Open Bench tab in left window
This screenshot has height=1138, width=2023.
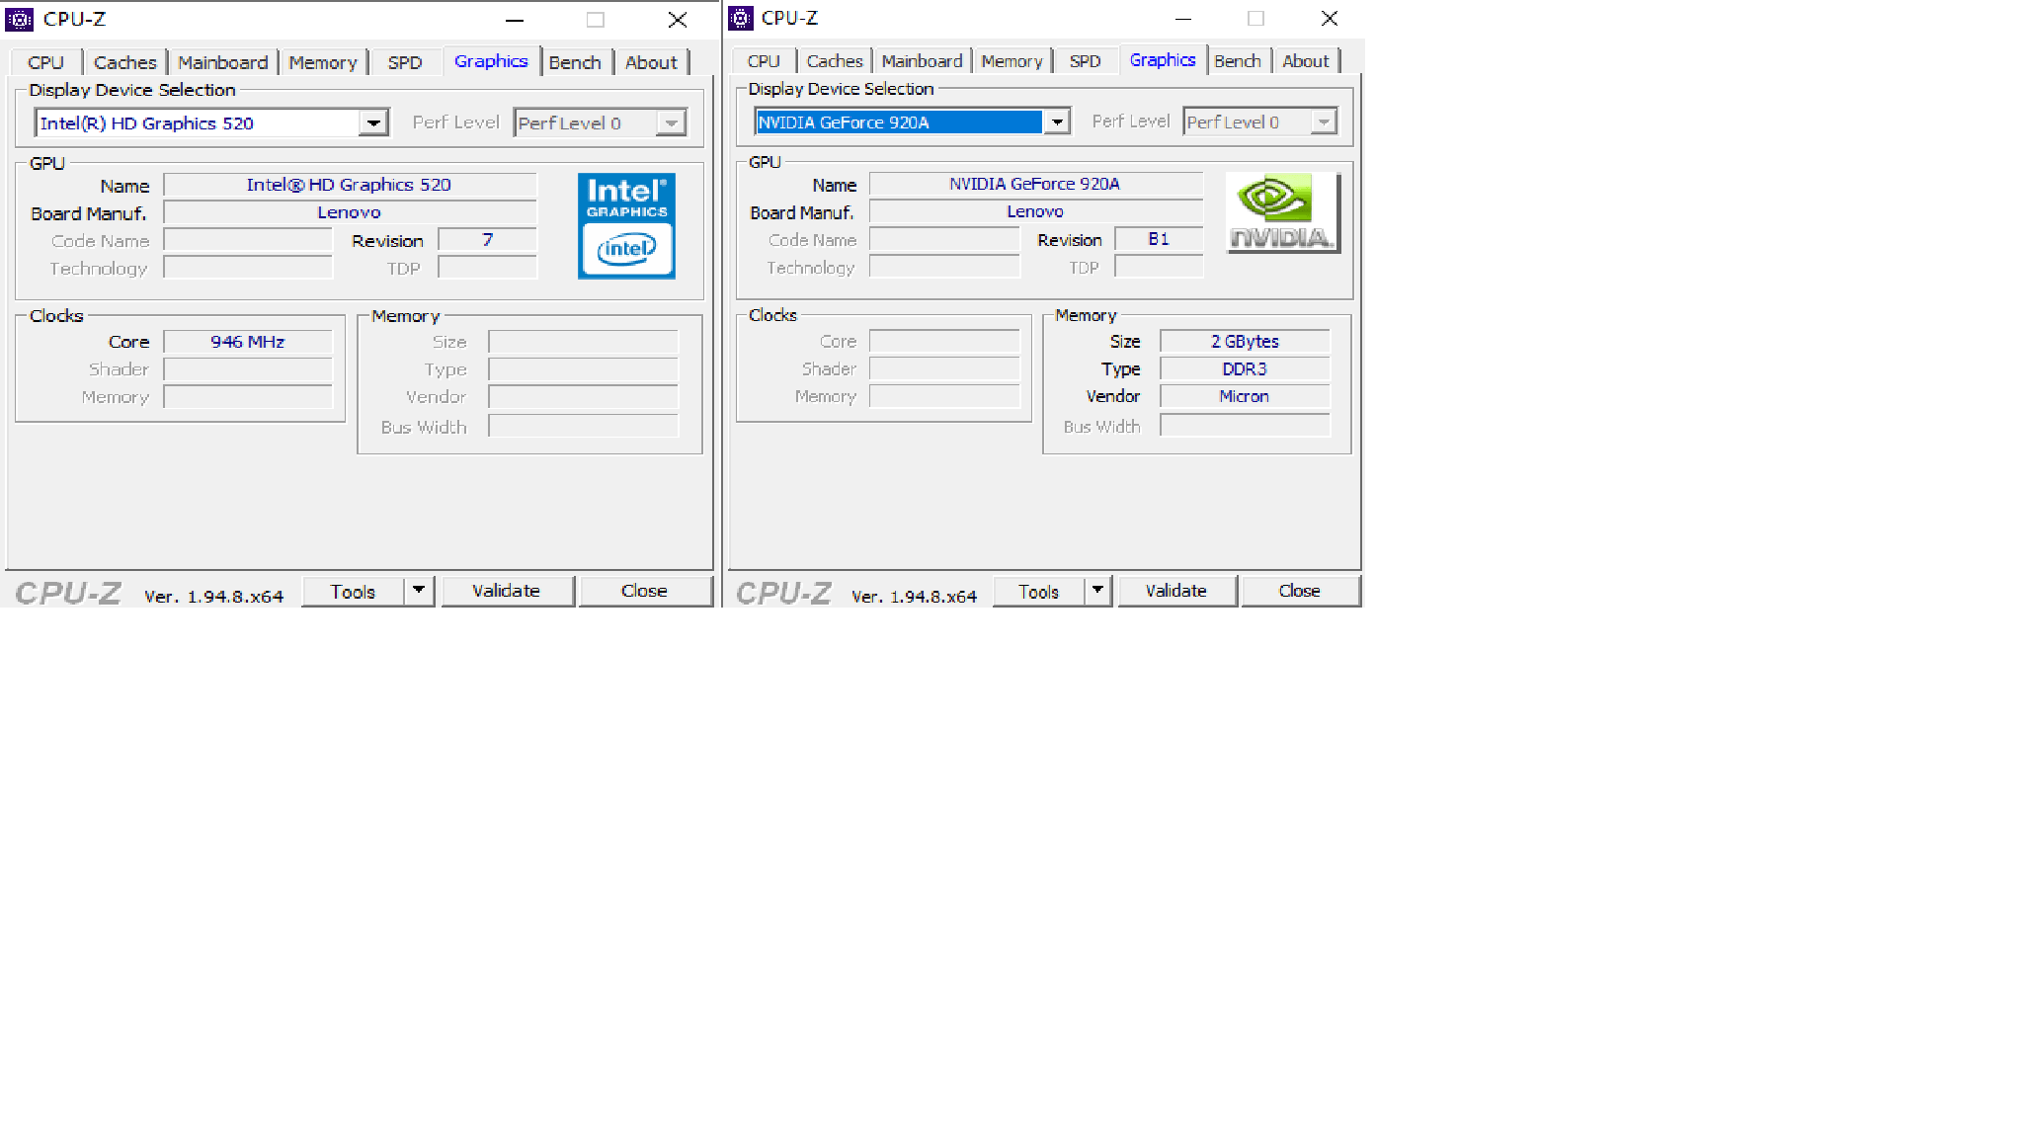pos(575,62)
